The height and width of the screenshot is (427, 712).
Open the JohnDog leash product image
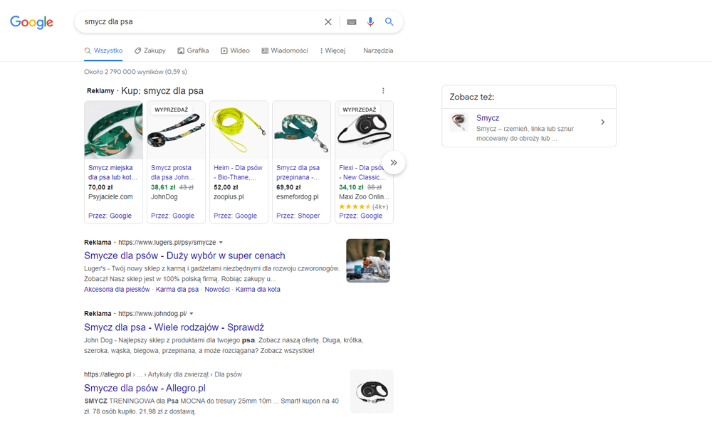tap(176, 130)
